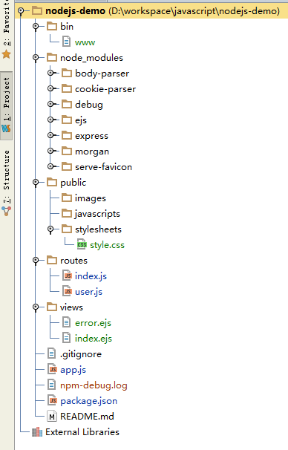Click the images folder icon

67,198
